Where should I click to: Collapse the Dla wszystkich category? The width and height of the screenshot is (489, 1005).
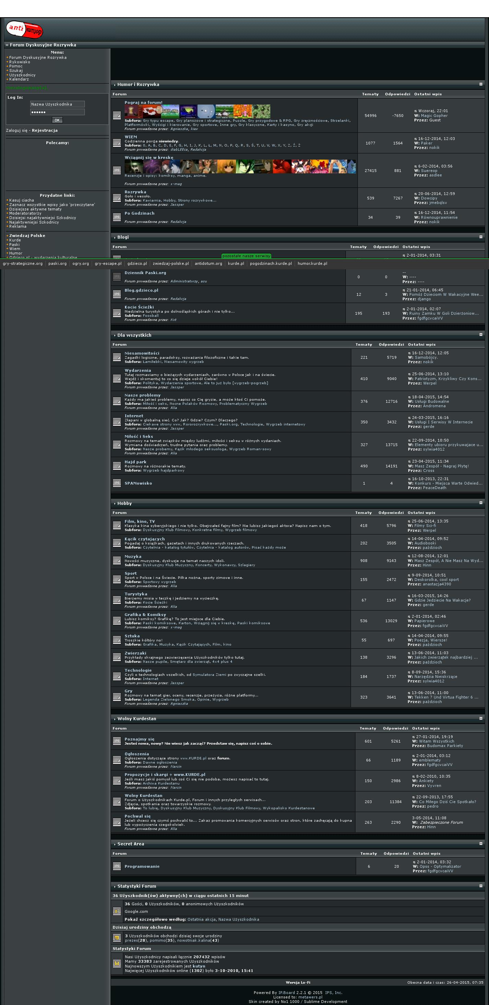(x=480, y=335)
